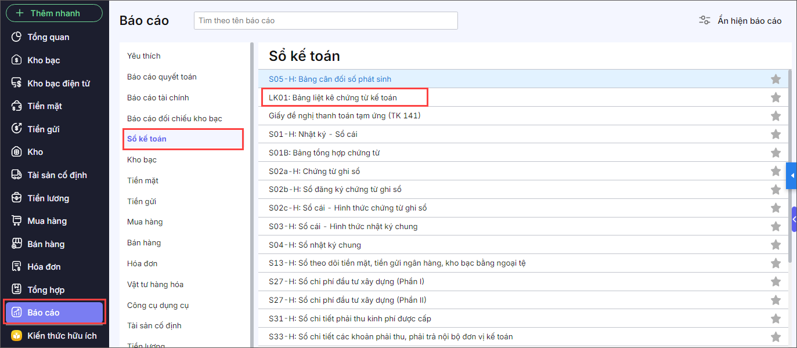The image size is (797, 348).
Task: Expand the small chevron panel on right edge
Action: 794,219
